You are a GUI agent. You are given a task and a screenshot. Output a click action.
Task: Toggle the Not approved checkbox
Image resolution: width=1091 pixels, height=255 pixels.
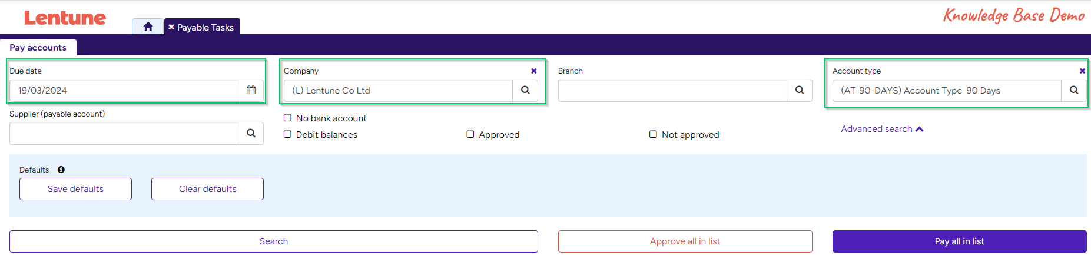653,134
